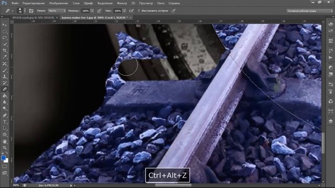Viewport: 335px width, 188px height.
Task: Open the Редактирование menu
Action: click(x=33, y=3)
